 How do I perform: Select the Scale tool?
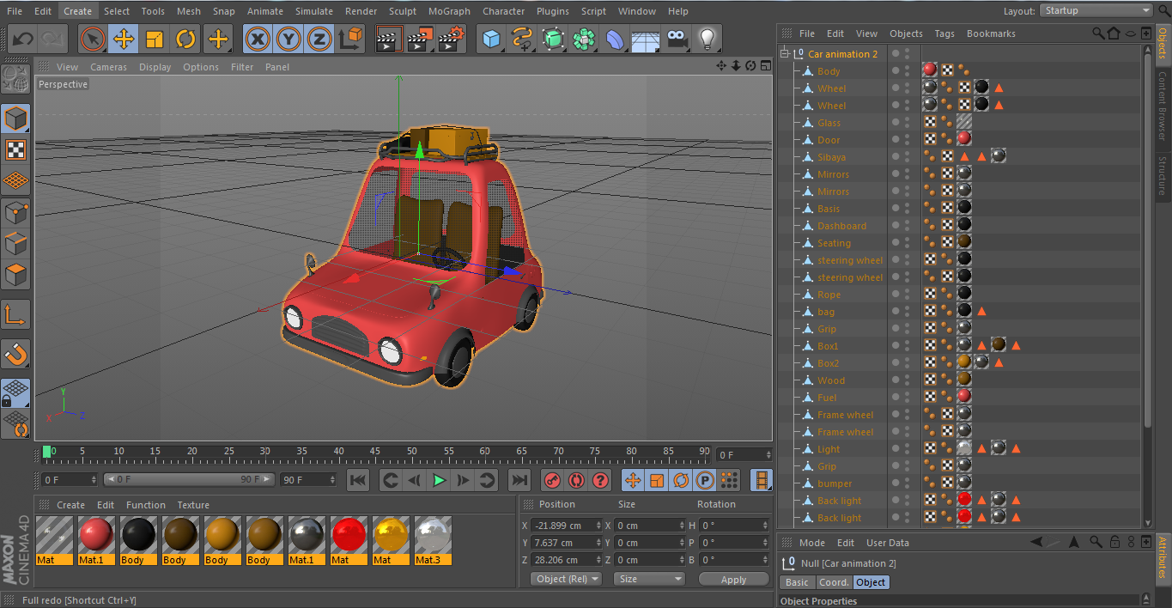(155, 39)
